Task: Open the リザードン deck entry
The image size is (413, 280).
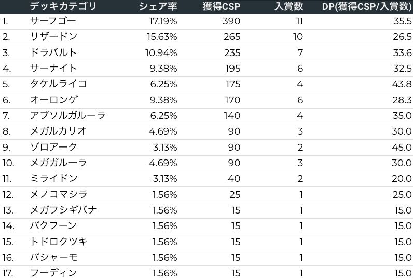Action: (x=53, y=37)
